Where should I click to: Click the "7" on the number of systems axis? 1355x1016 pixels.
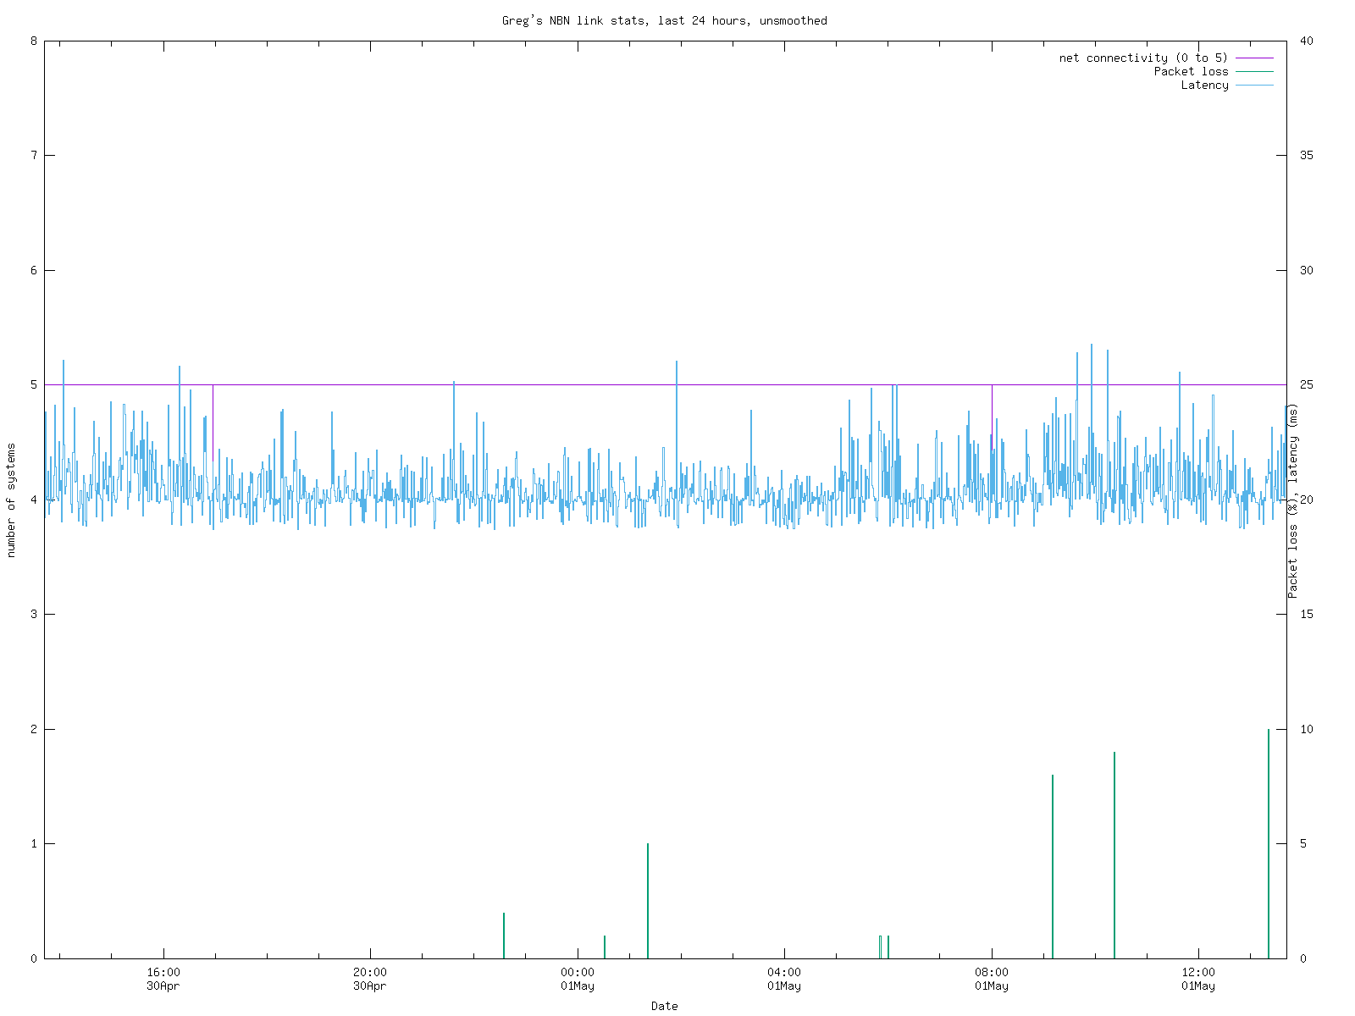34,155
